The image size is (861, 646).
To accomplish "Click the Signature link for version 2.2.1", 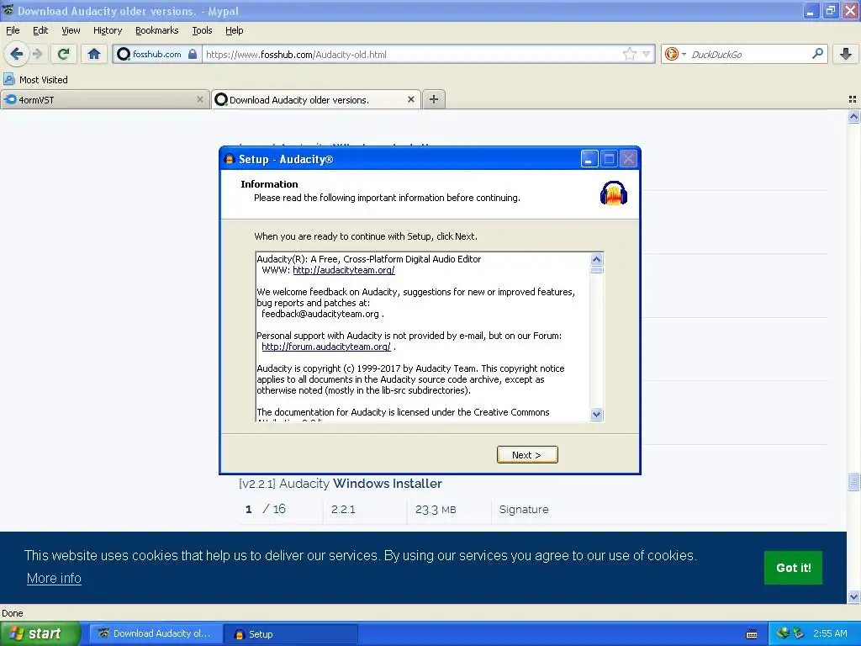I will (x=524, y=509).
